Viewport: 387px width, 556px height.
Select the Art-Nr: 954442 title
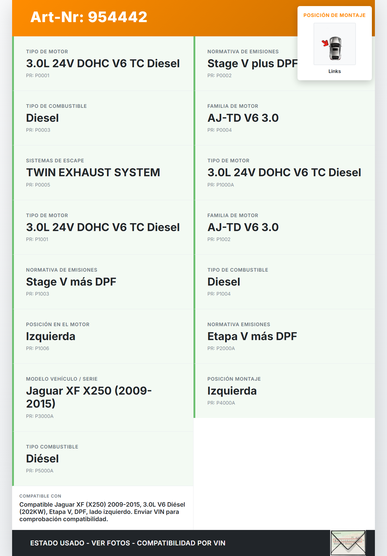pos(89,17)
